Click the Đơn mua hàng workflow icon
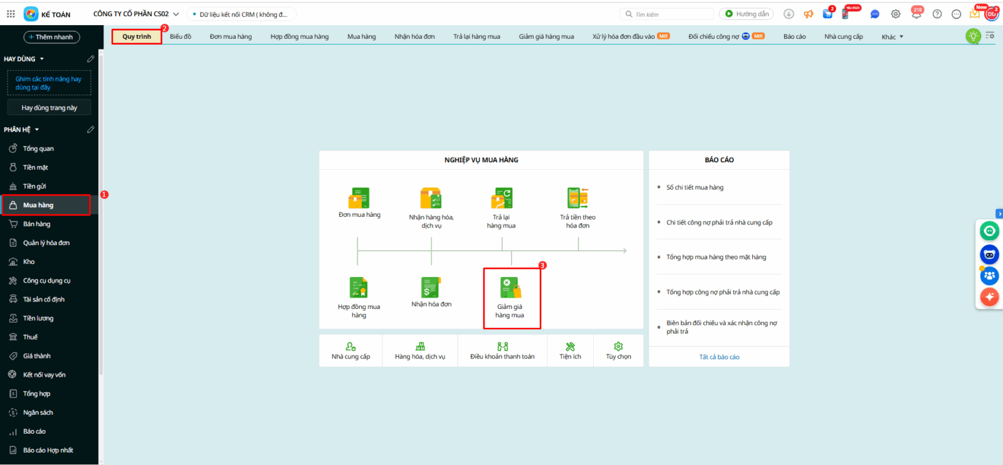 (x=359, y=198)
